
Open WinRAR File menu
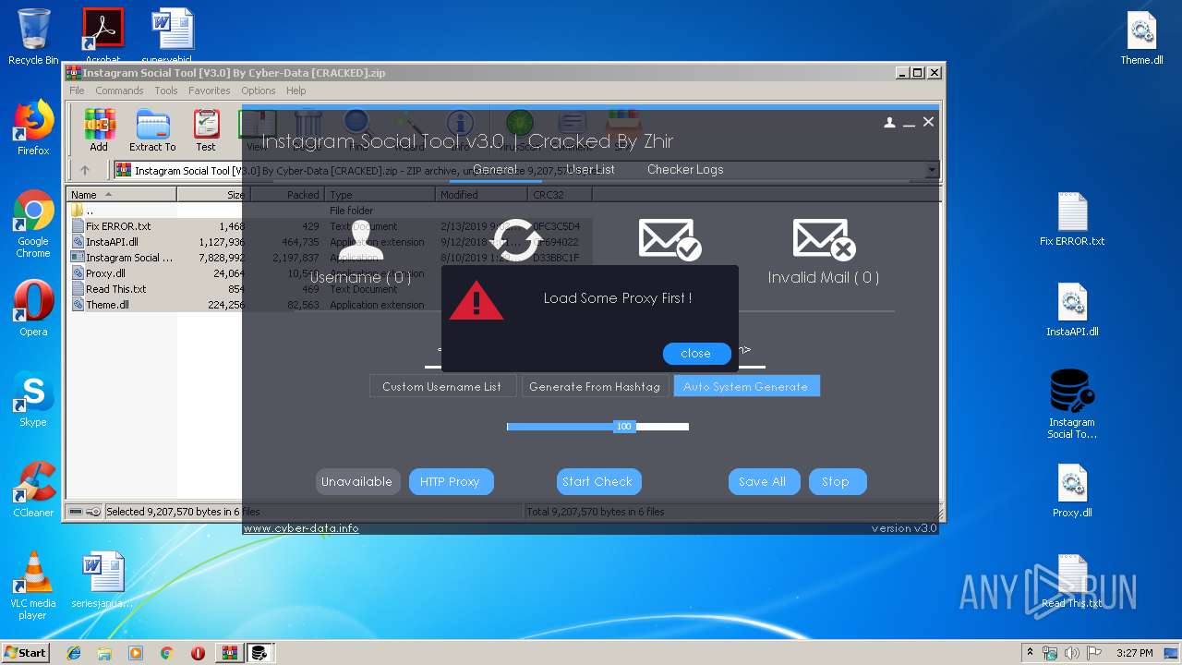pos(77,91)
